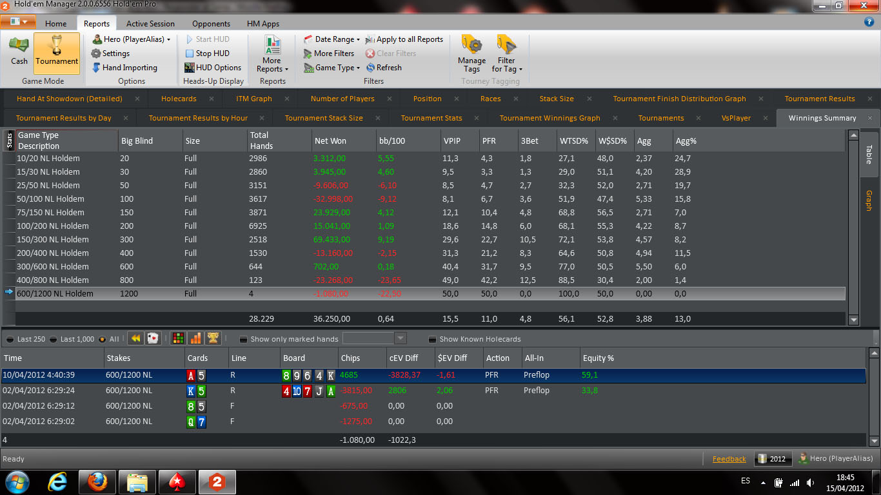The height and width of the screenshot is (495, 881).
Task: Open Hand Importing
Action: point(124,68)
